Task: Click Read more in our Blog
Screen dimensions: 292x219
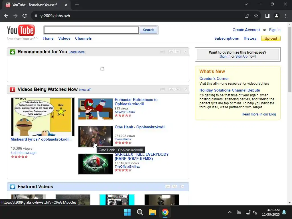Action: point(259,114)
